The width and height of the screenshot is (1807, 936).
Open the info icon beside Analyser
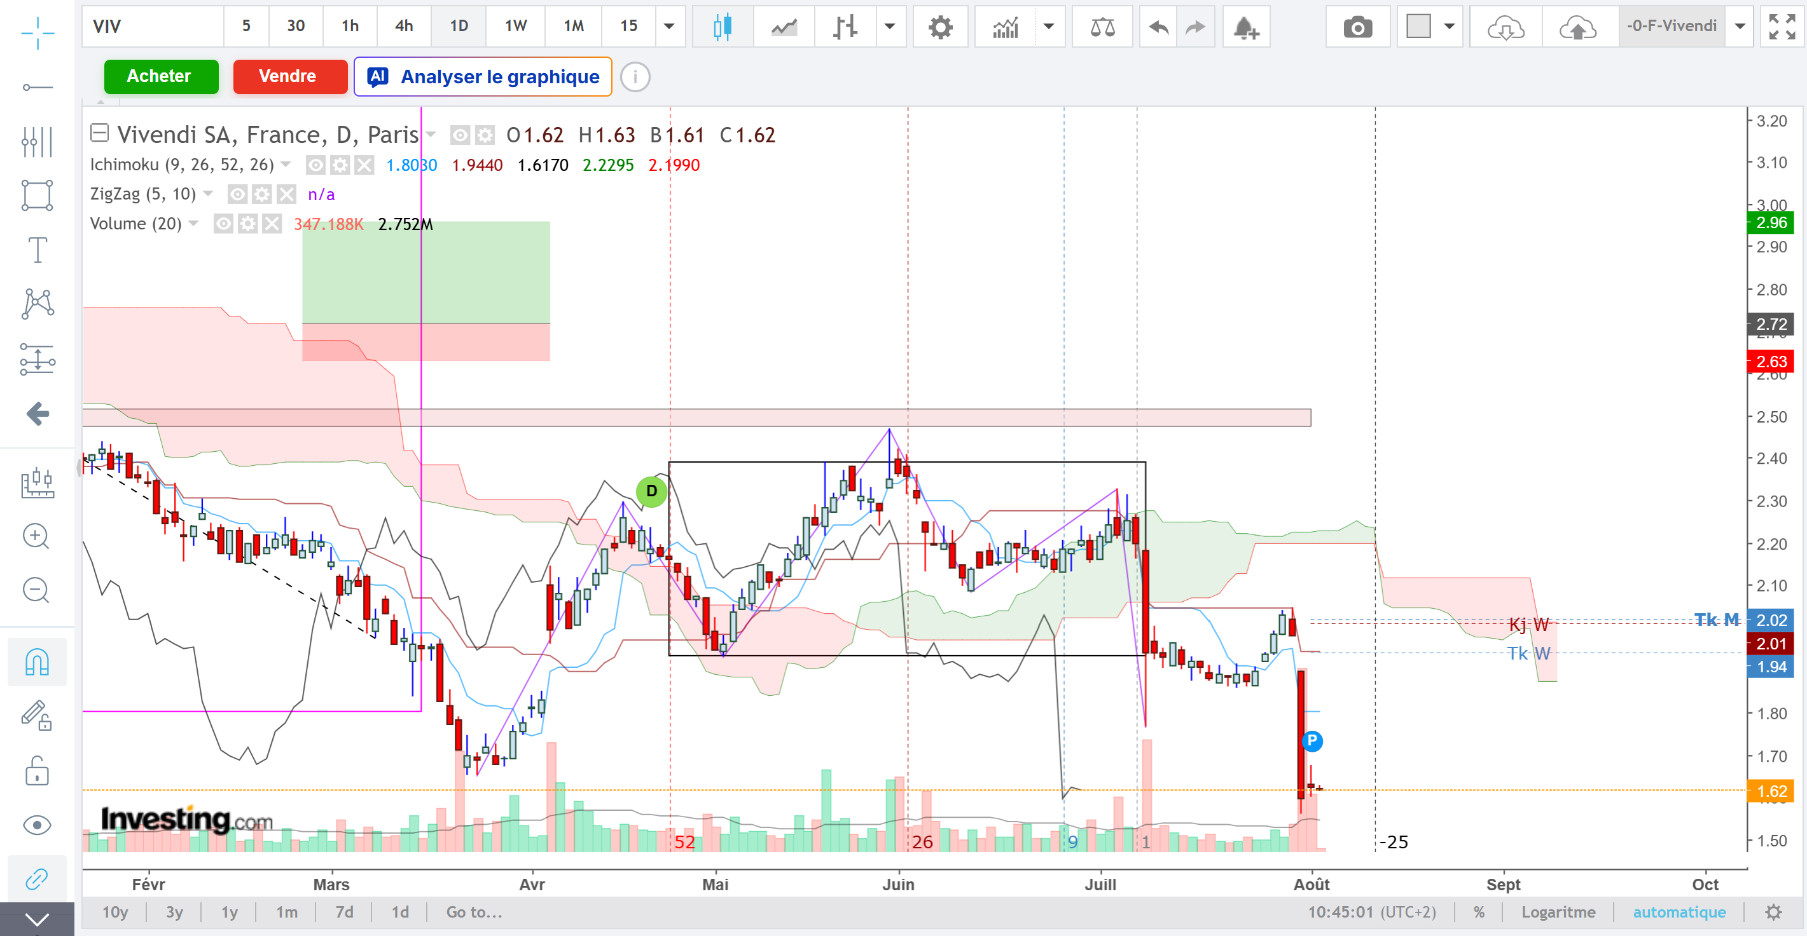(x=635, y=76)
